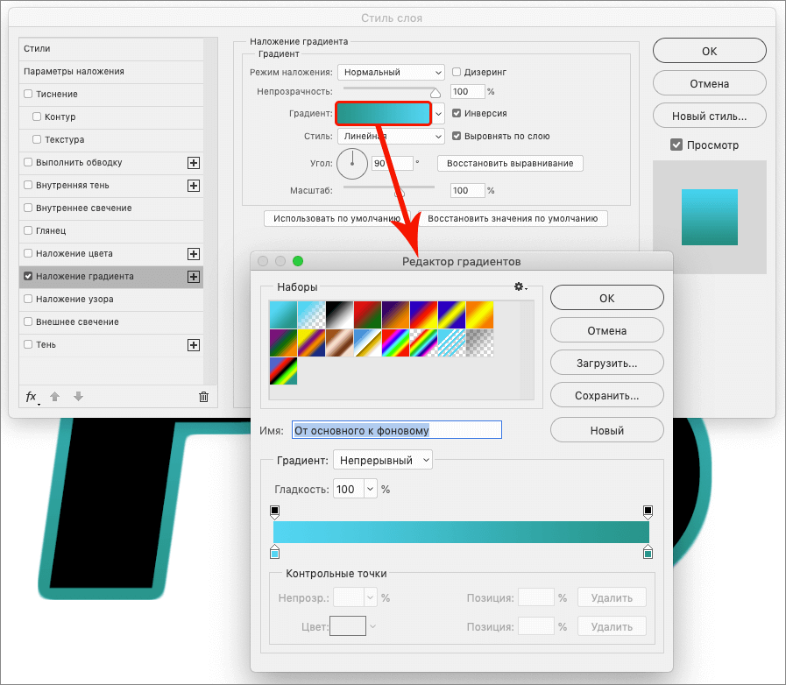
Task: Select the Наложение цвета row
Action: tap(111, 253)
